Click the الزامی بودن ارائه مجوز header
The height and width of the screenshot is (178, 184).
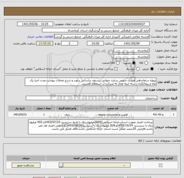coord(160,158)
